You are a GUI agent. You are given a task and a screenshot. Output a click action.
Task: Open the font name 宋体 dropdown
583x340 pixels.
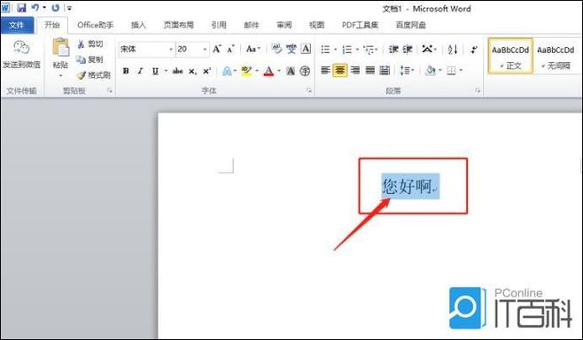point(171,49)
